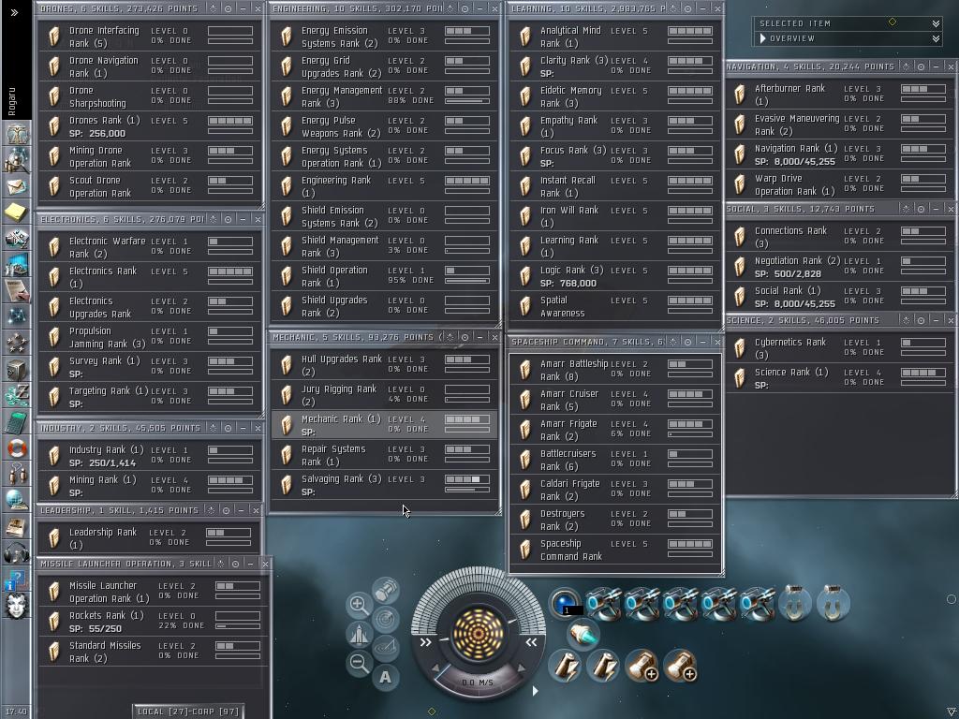
Task: Click the HUD left double-arrow expander
Action: 426,642
